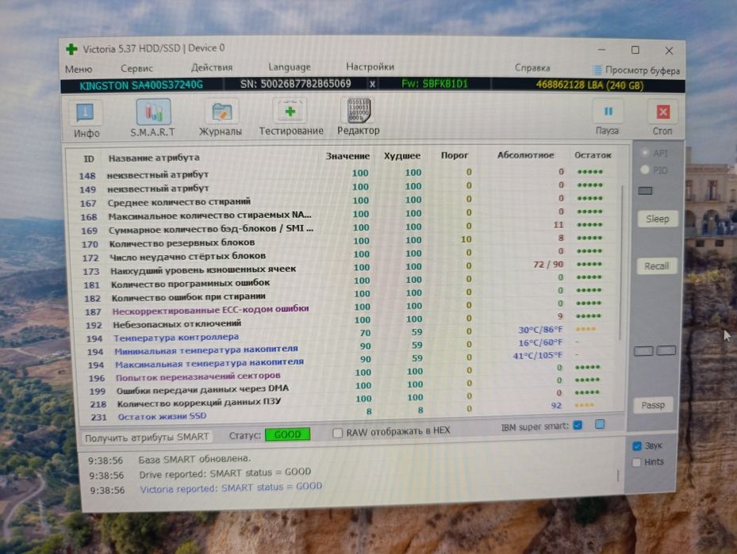The height and width of the screenshot is (554, 737).
Task: Select row 170 Количество резервных блоков
Action: tap(341, 241)
